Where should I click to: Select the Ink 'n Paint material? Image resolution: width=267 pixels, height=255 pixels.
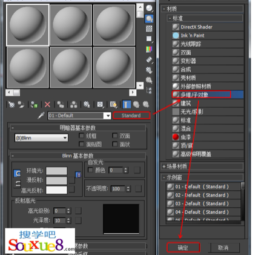(x=208, y=36)
